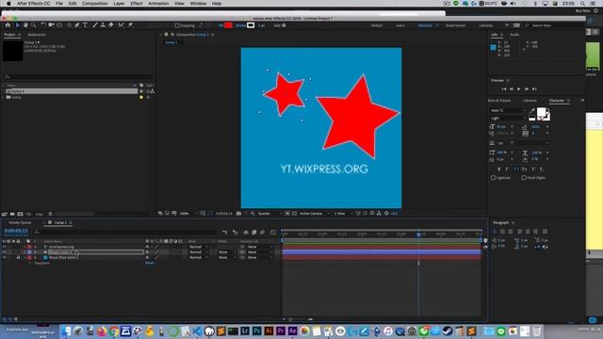
Task: Select the Pan Behind anchor point tool
Action: click(59, 25)
